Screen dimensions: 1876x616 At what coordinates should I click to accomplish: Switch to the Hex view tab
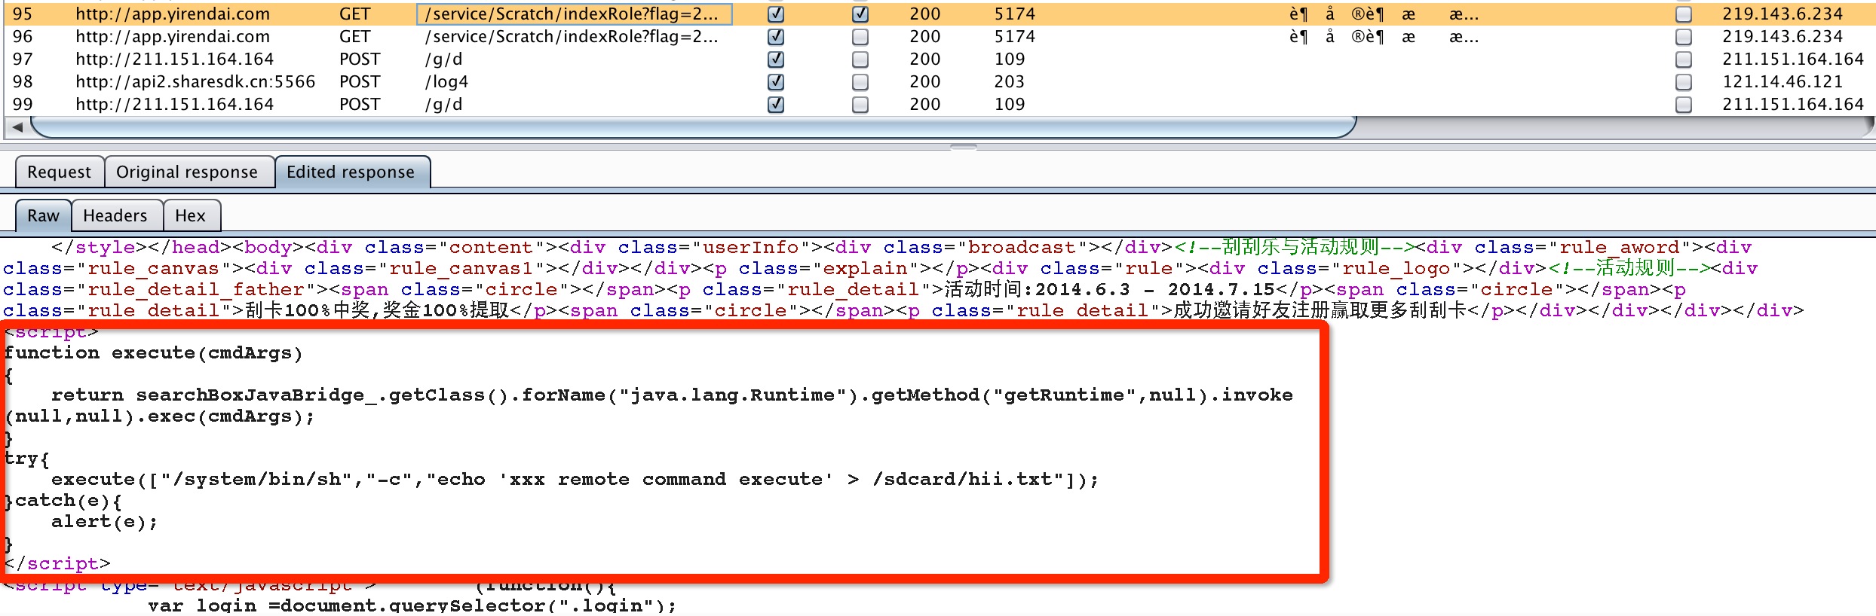[x=191, y=216]
